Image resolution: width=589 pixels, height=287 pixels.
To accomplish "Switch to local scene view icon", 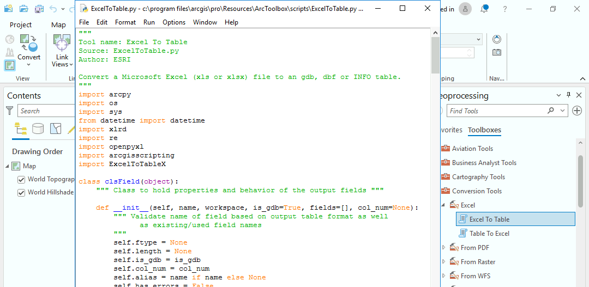I will (9, 52).
